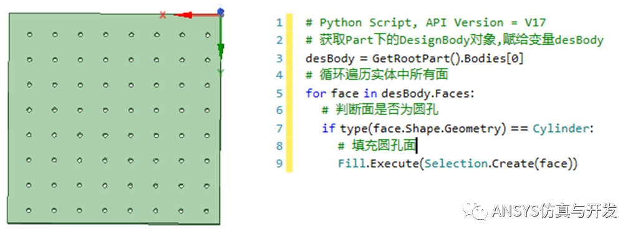
Task: Click the 'Cylinder' type name
Action: [x=561, y=129]
